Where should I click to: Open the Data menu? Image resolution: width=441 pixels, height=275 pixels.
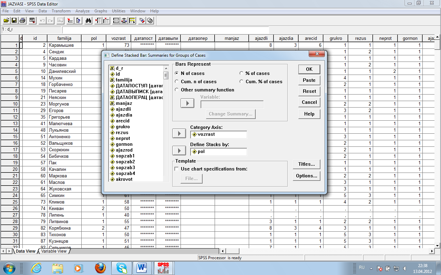tap(43, 11)
